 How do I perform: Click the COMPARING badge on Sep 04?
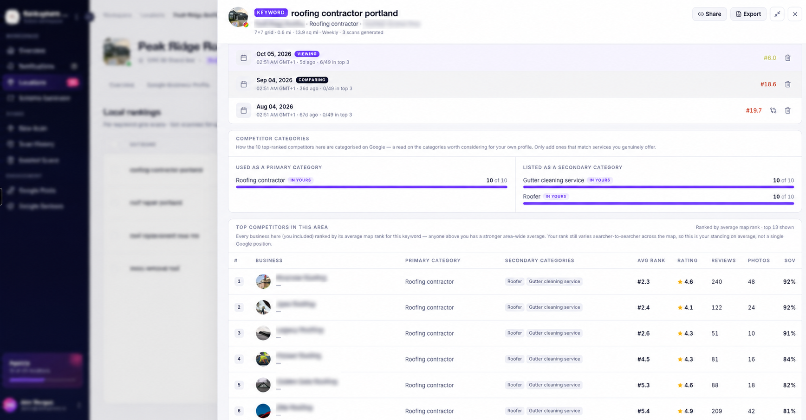pos(312,80)
